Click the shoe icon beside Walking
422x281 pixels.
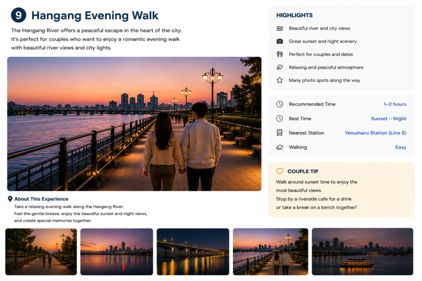point(280,147)
